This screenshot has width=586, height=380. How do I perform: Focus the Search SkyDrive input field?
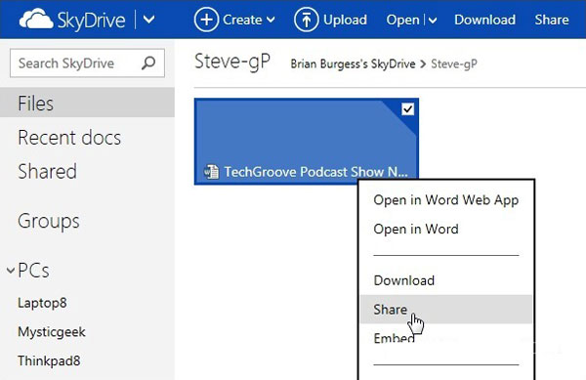pos(87,63)
